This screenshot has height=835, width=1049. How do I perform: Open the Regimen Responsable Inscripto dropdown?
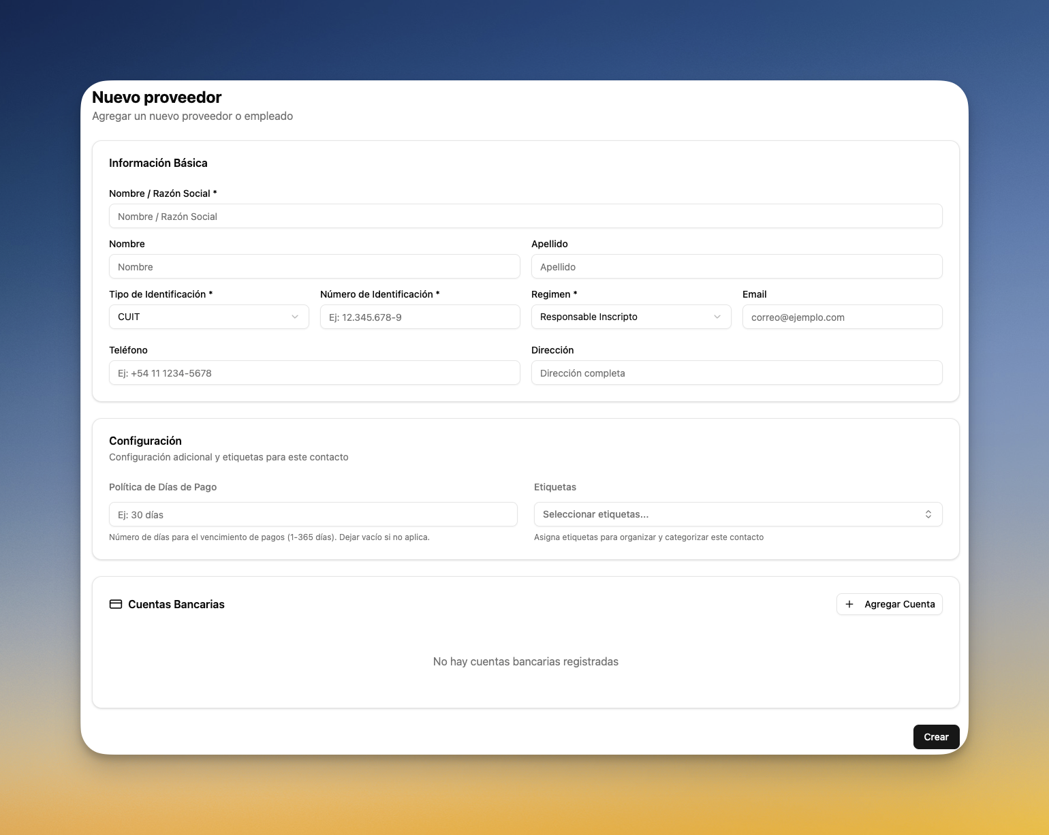[631, 317]
